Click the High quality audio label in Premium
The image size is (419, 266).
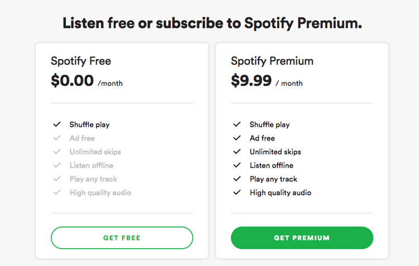[280, 192]
